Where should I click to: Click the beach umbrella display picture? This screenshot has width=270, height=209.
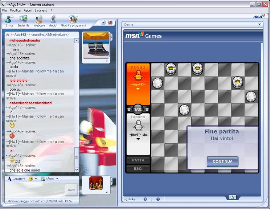pyautogui.click(x=96, y=45)
